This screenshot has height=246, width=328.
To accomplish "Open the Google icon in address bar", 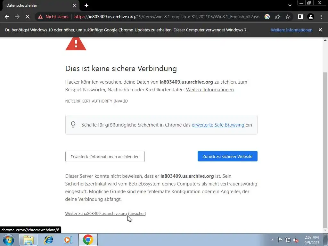I will click(267, 17).
